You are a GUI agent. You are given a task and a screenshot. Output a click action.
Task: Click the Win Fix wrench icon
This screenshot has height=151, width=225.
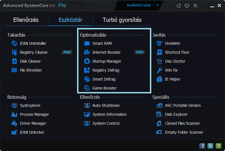click(159, 70)
